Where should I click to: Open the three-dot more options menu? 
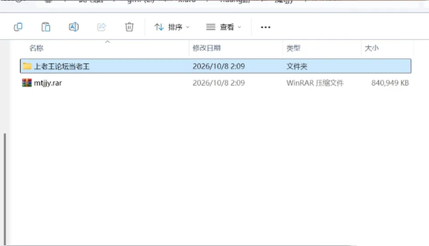pyautogui.click(x=265, y=27)
